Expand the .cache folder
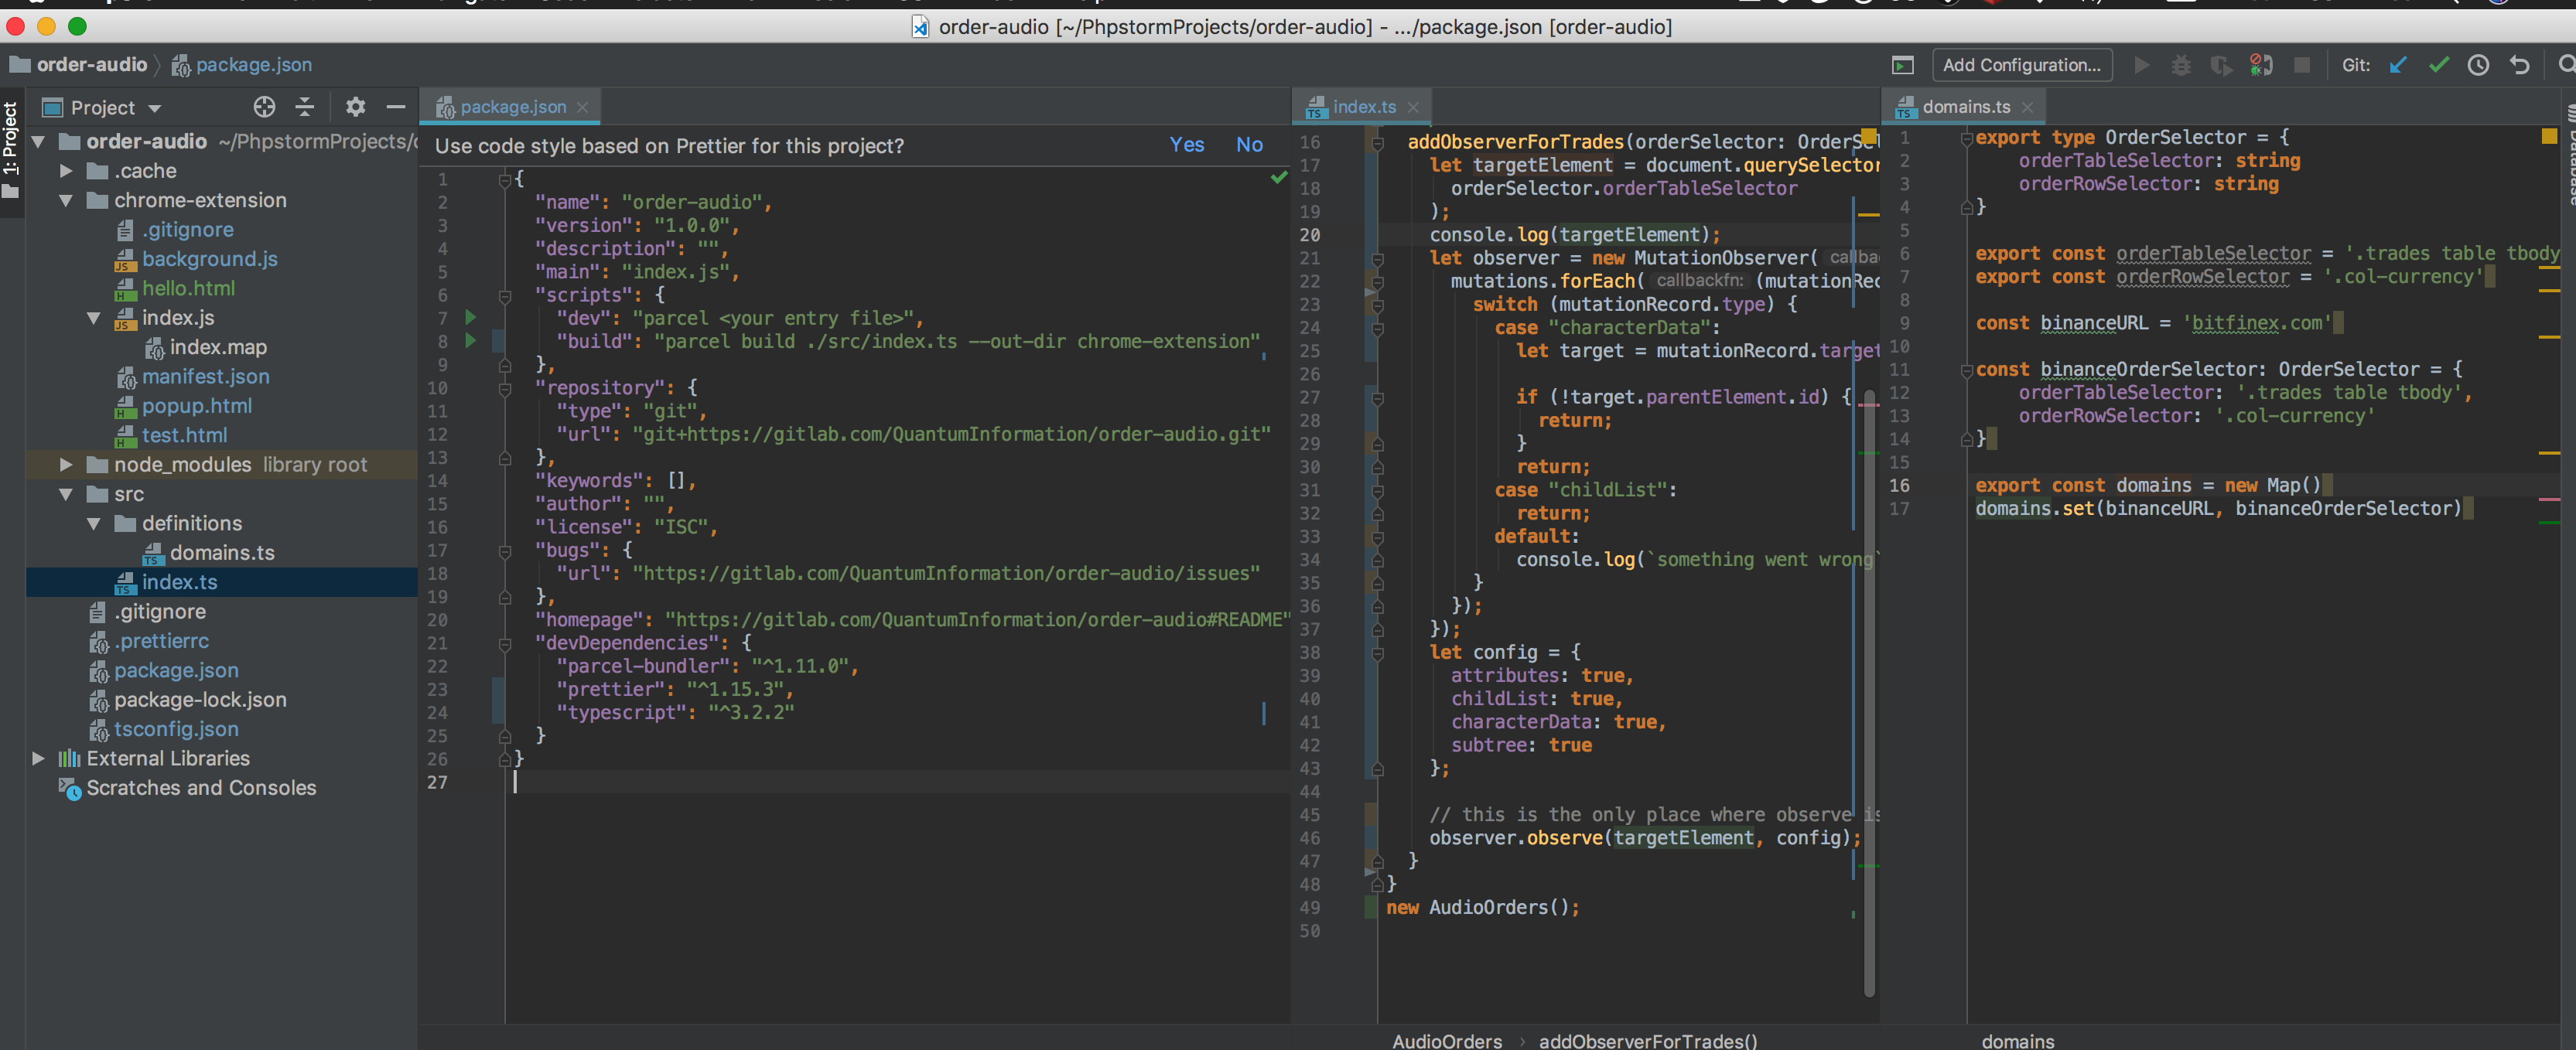Viewport: 2576px width, 1050px height. coord(66,171)
